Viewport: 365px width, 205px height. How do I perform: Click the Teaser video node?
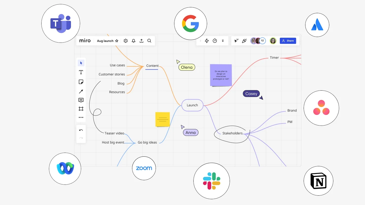click(x=115, y=133)
